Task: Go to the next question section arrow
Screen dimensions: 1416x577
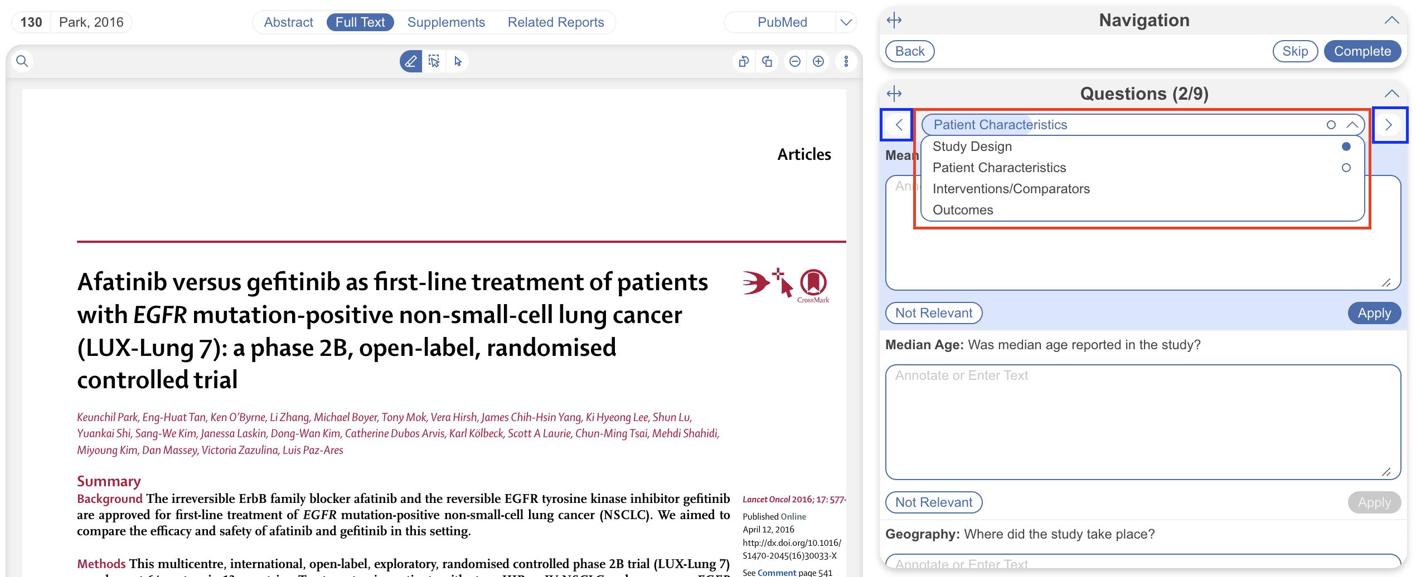Action: (x=1389, y=125)
